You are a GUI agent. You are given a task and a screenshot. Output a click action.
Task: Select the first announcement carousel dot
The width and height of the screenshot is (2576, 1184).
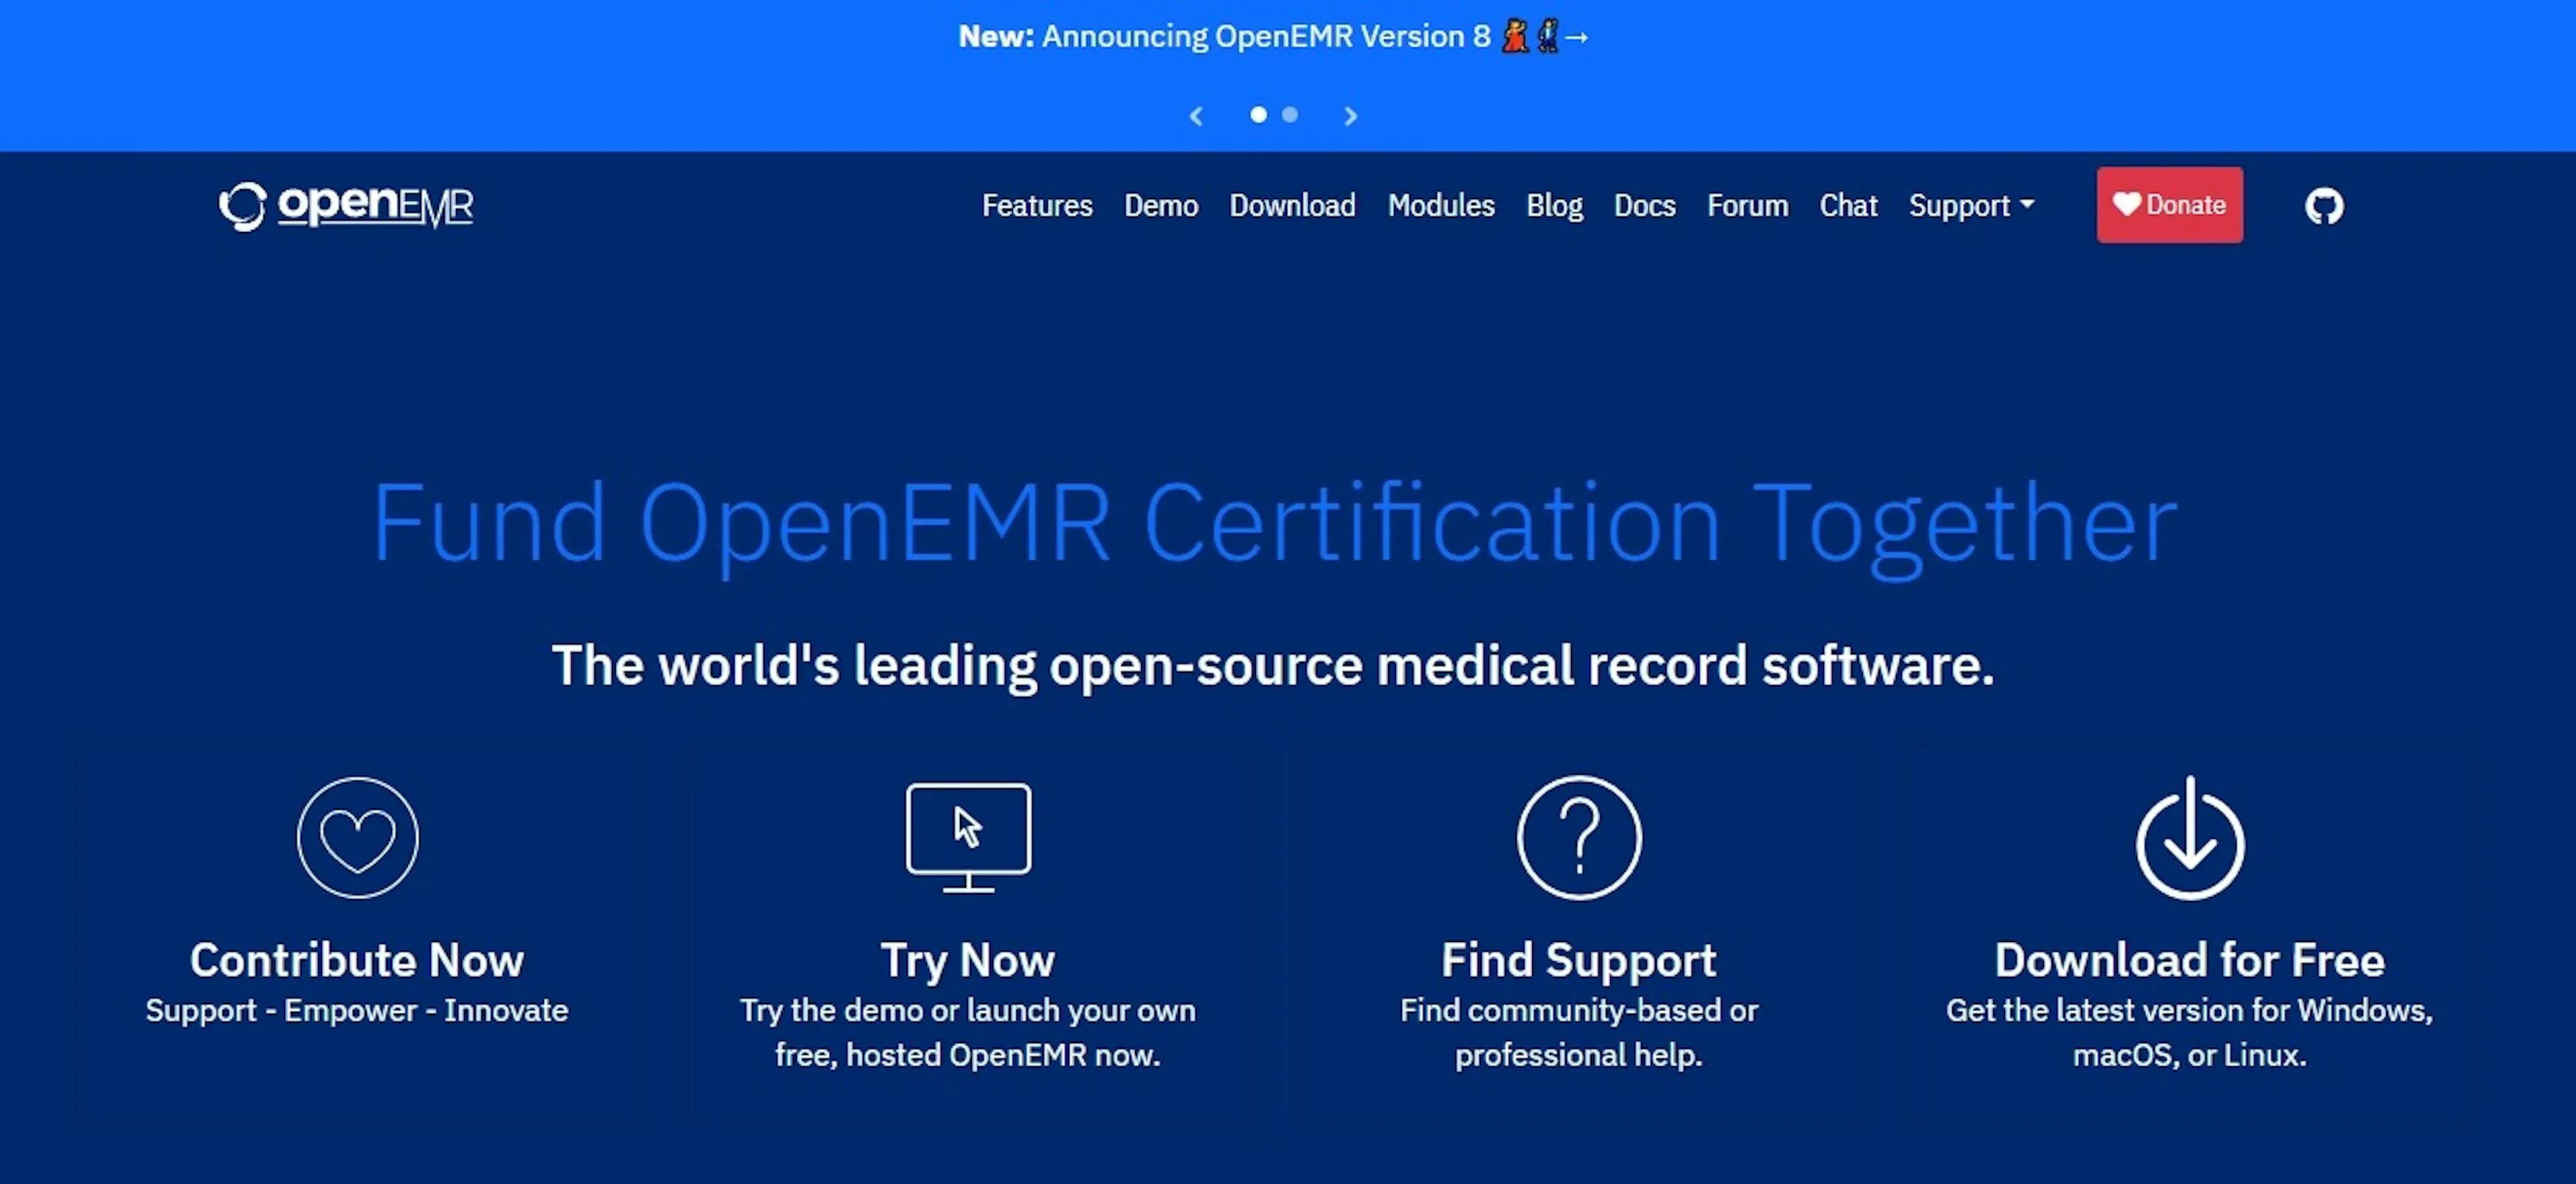(1259, 115)
